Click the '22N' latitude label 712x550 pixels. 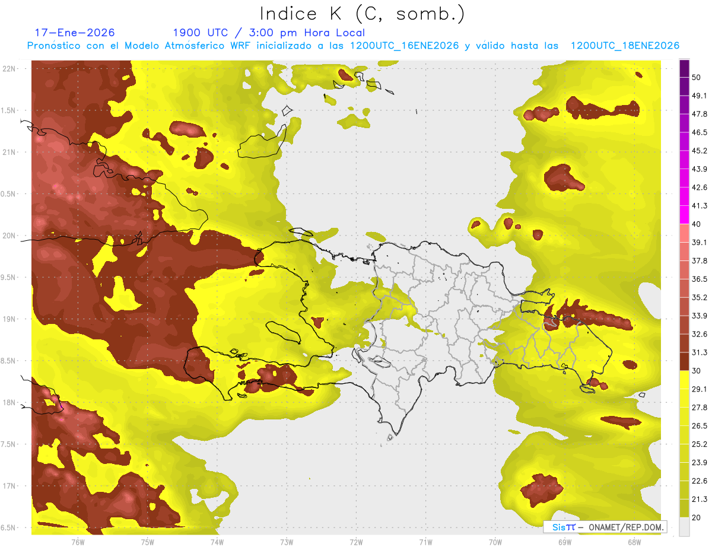(9, 69)
